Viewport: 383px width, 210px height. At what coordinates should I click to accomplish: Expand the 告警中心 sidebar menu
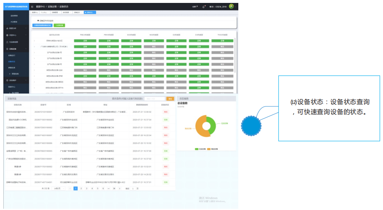click(12, 35)
